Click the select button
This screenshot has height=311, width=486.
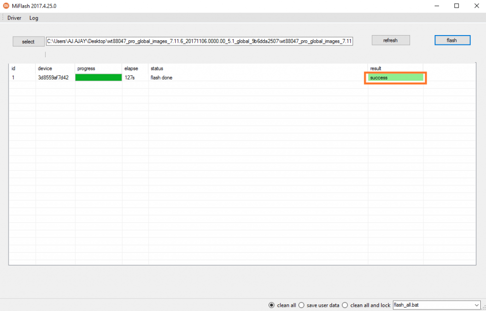[28, 42]
